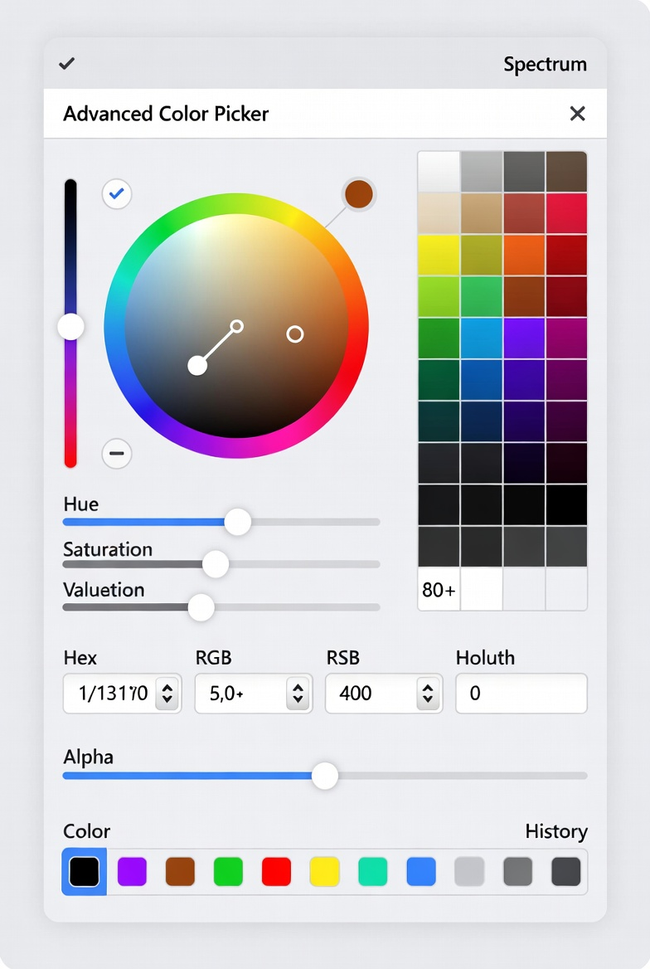Screen dimensions: 650x969
Task: Click the 80+ cell in the swatch grid
Action: click(x=439, y=590)
